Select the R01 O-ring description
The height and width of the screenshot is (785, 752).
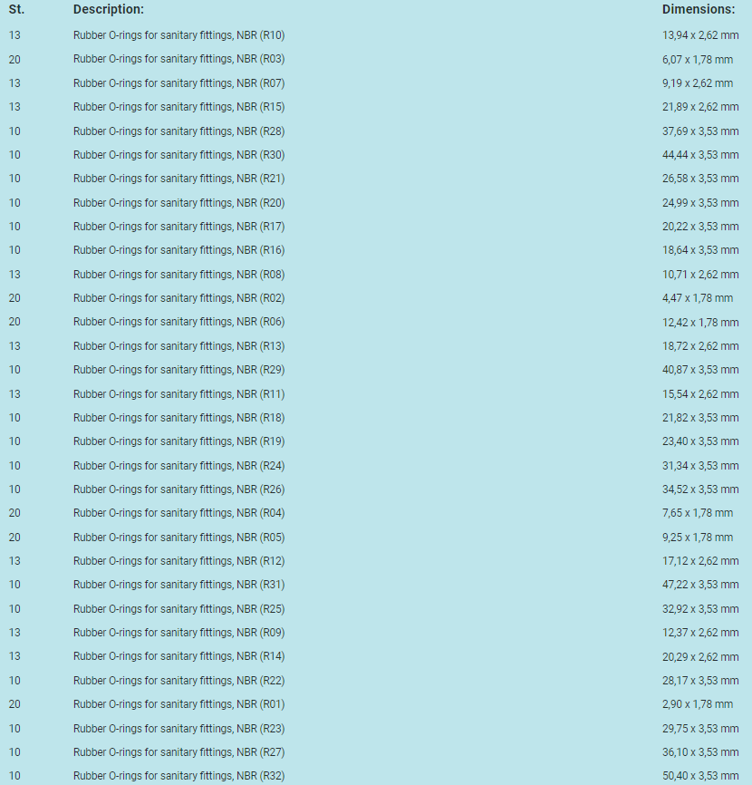coord(178,704)
